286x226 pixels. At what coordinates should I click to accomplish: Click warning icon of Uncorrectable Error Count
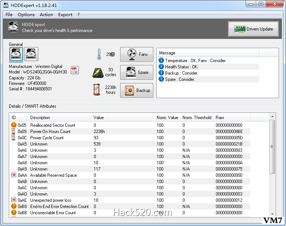14,212
